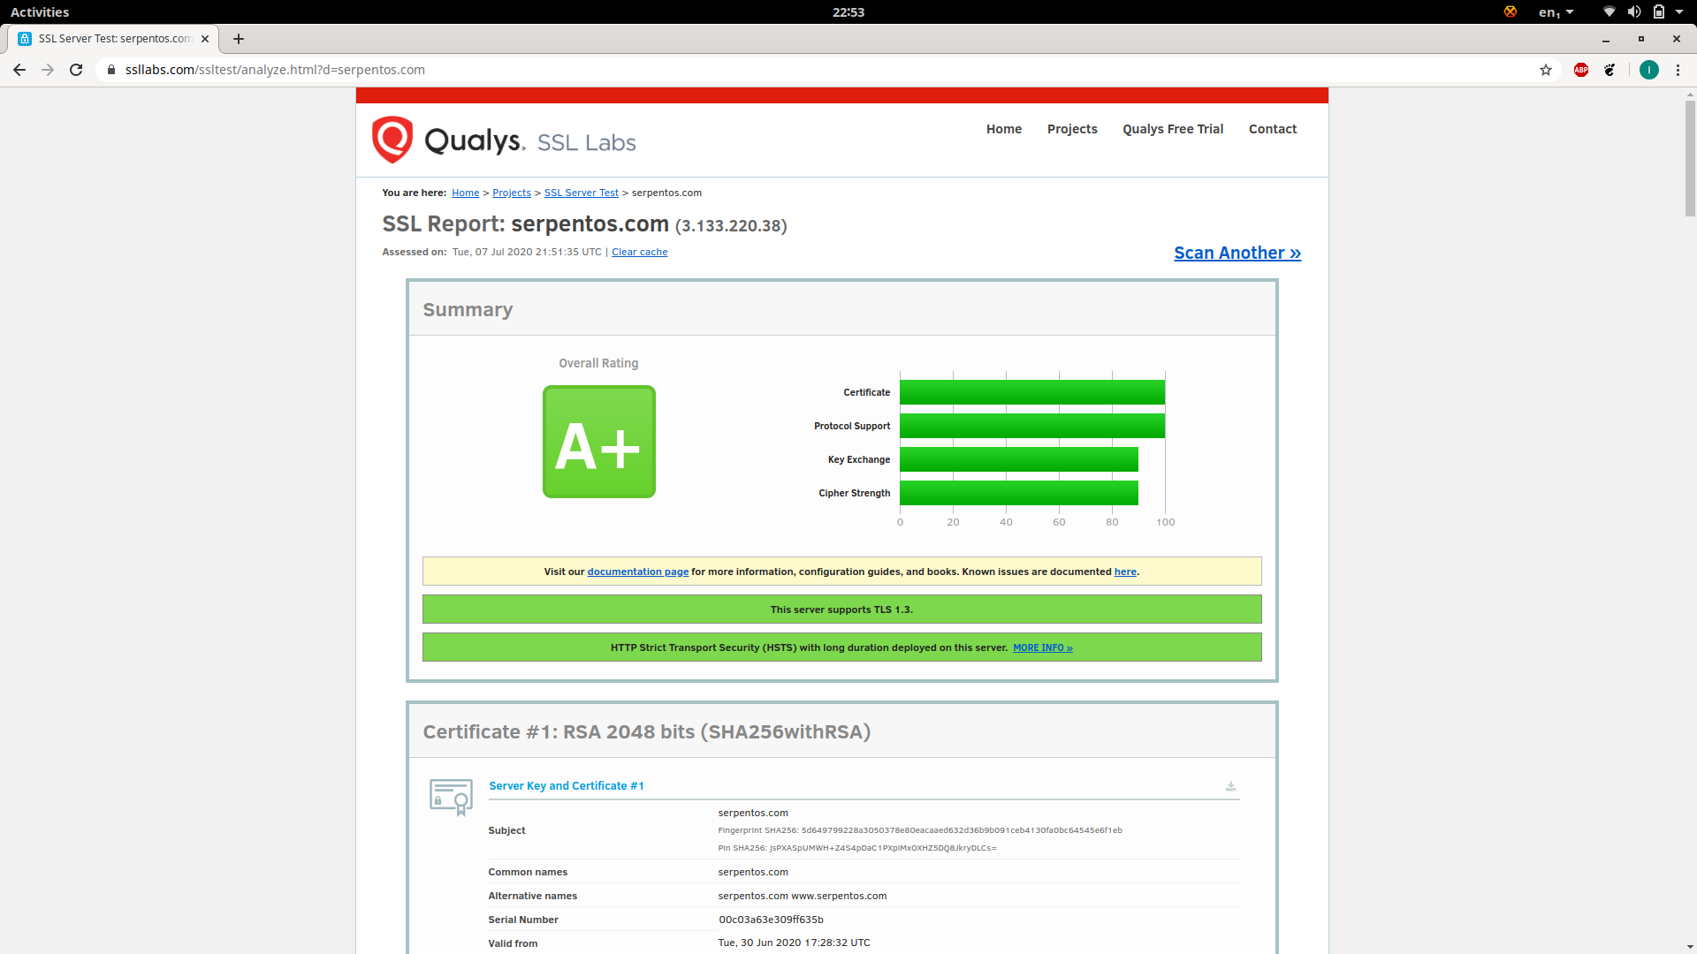
Task: Open the Chrome three-dot menu
Action: point(1678,70)
